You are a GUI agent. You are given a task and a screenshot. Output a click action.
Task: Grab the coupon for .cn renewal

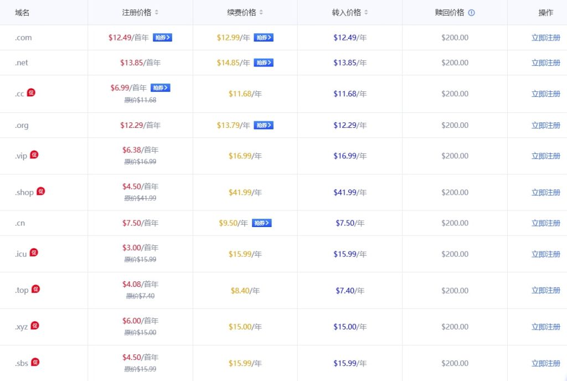click(x=261, y=223)
